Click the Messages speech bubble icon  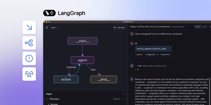pyautogui.click(x=47, y=99)
